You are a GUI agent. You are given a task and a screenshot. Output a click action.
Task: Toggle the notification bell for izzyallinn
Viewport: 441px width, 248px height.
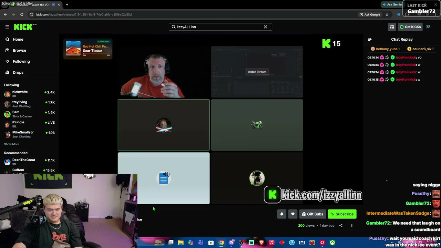coord(282,214)
